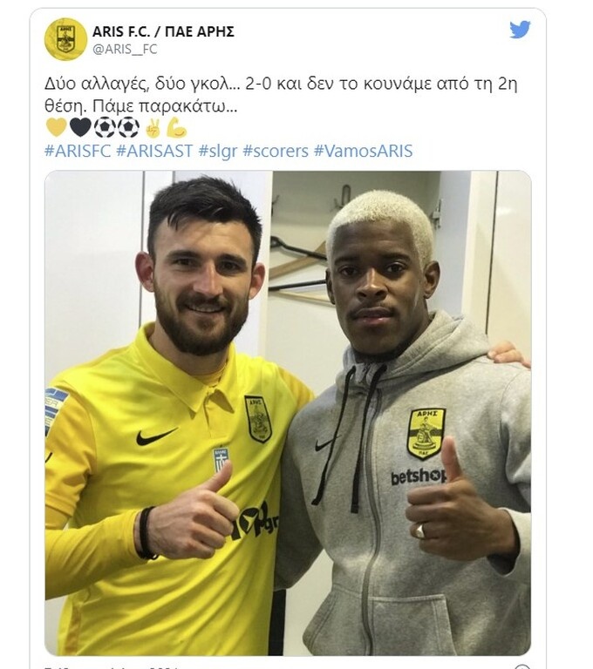Click the black heart emoji

coord(80,127)
